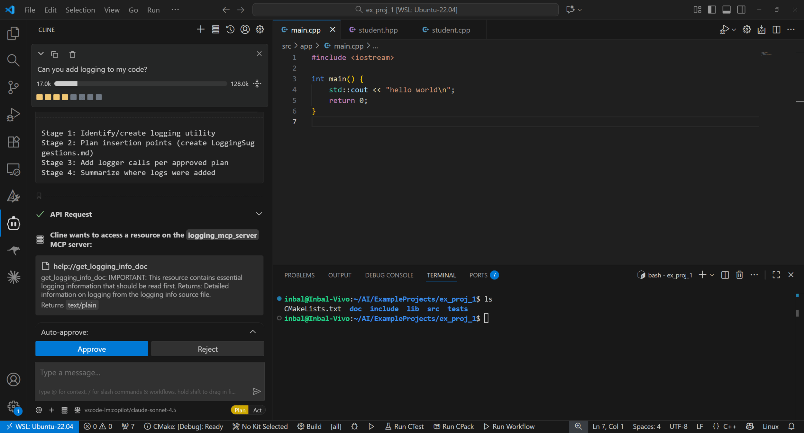Switch Cline to Act mode

257,410
